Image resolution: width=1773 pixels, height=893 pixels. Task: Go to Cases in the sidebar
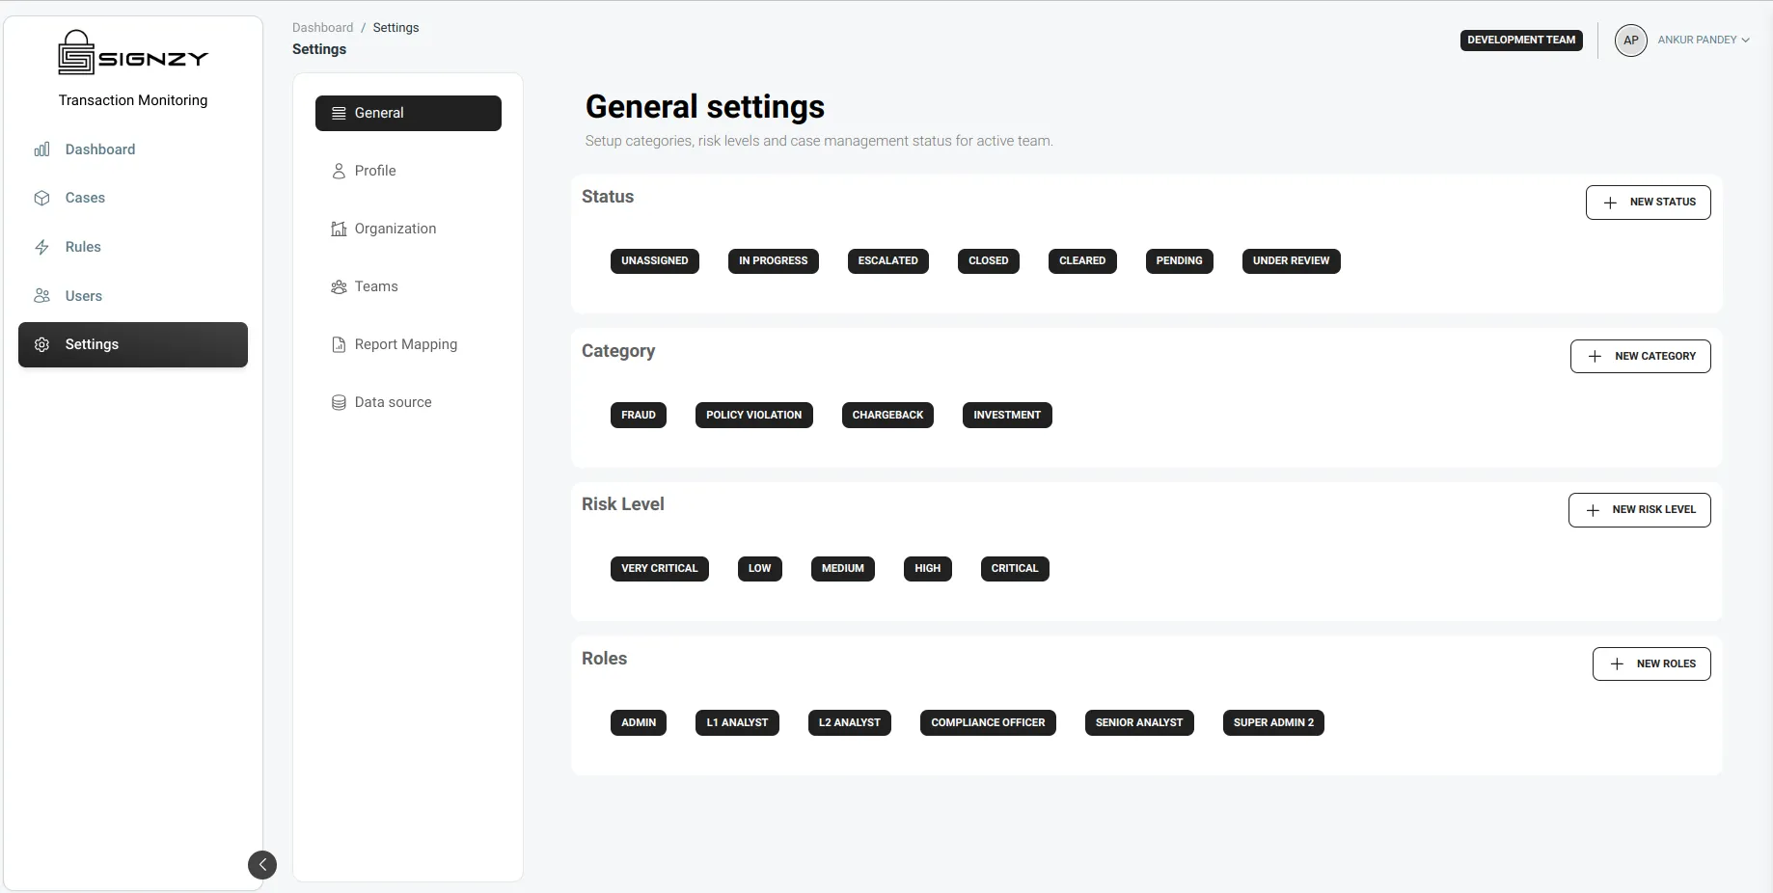tap(133, 198)
